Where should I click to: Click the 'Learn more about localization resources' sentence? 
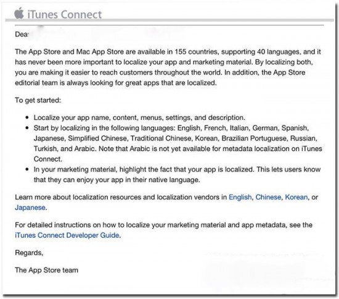[x=166, y=203]
